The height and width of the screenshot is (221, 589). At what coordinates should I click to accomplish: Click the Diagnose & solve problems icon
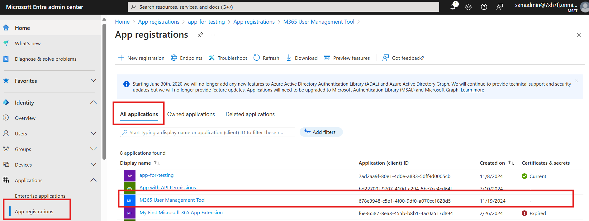[6, 59]
